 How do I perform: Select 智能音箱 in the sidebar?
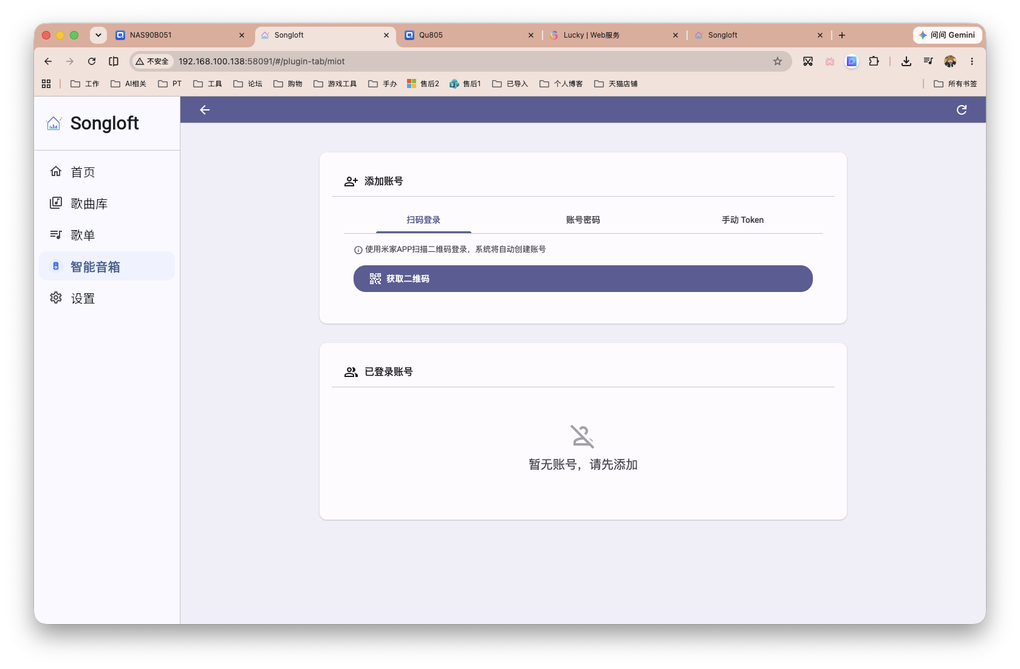[x=107, y=267]
